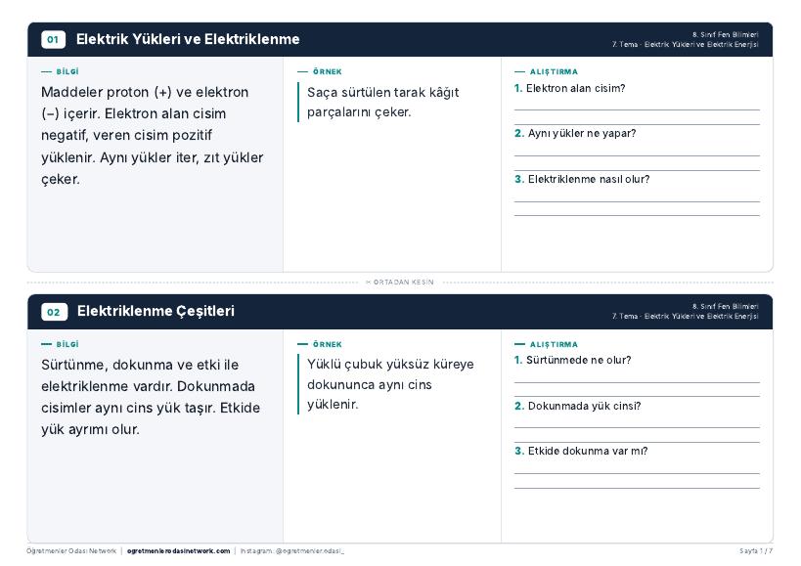Click the answer line under 'Elektriklenme nasıl olur?'

[637, 201]
